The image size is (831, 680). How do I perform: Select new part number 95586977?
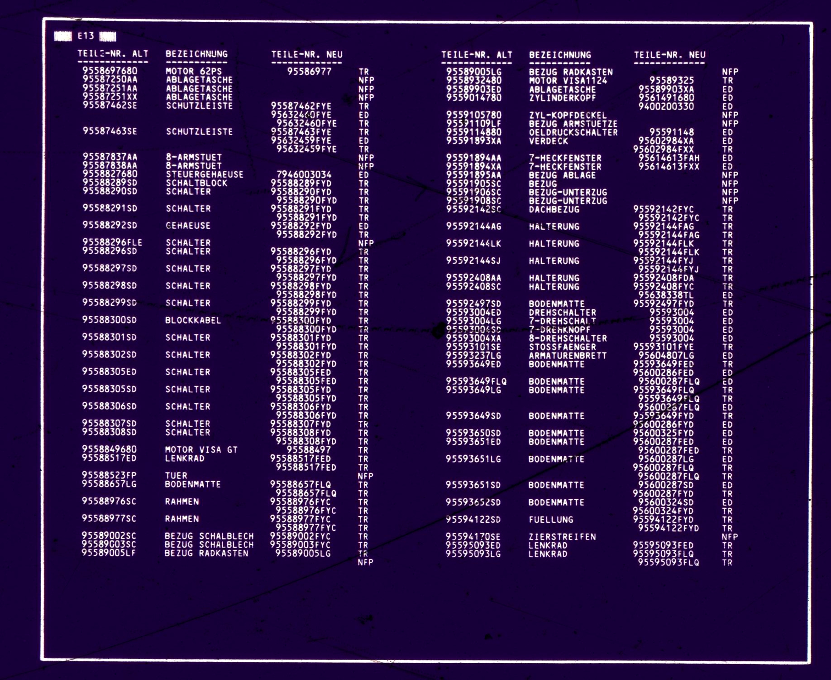coord(309,71)
